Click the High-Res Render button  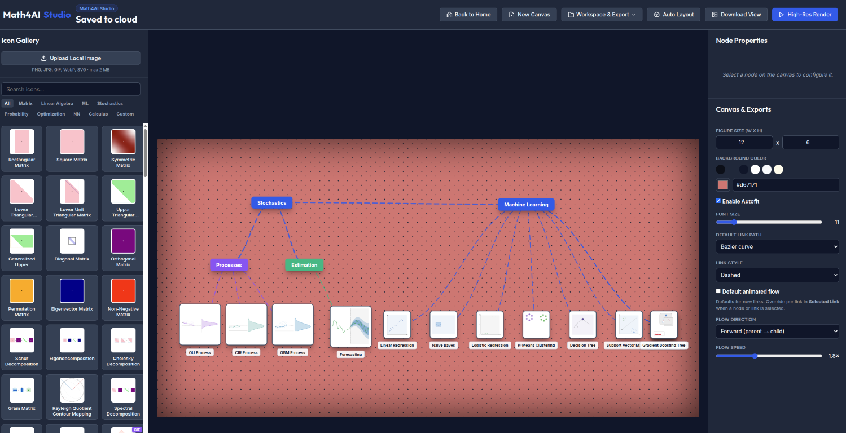pos(805,15)
